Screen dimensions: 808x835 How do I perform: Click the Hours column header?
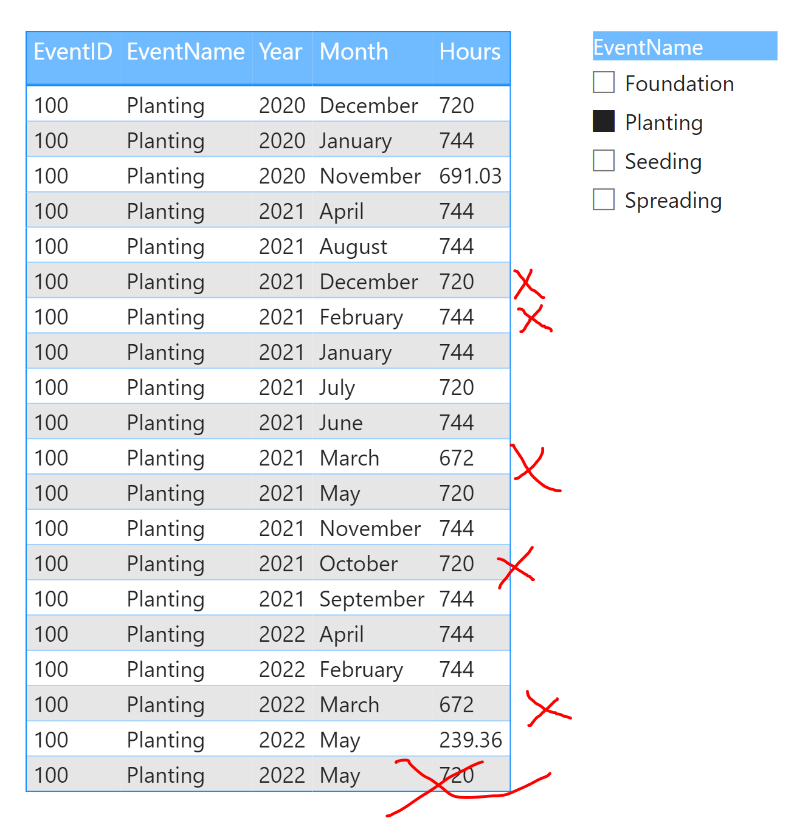click(469, 52)
